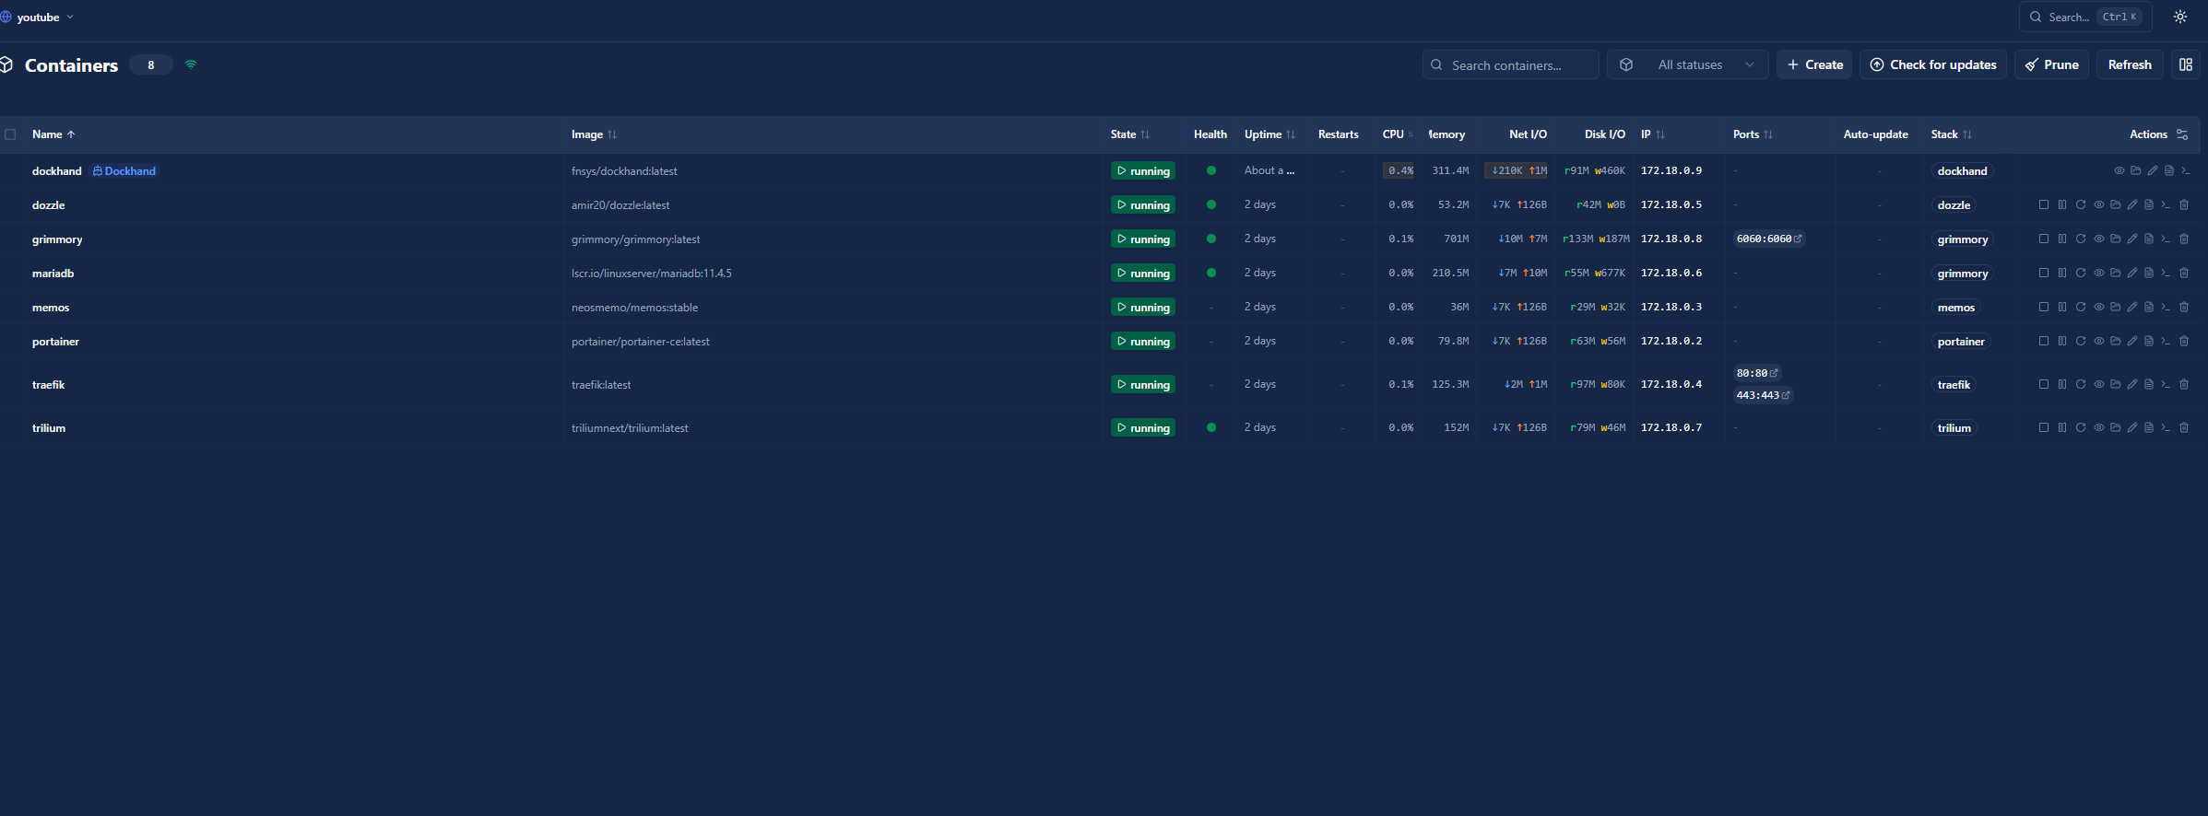Open terminal for trilium container
This screenshot has height=816, width=2208.
(x=2166, y=427)
